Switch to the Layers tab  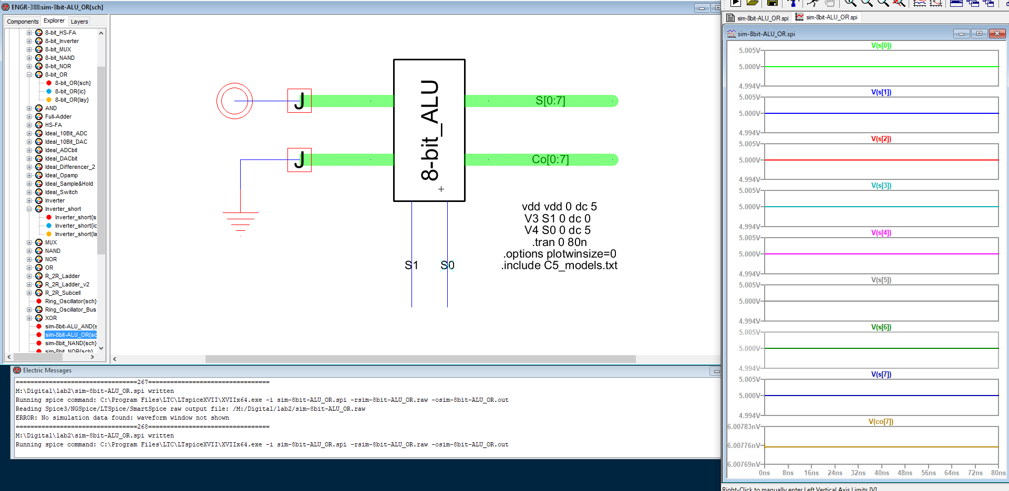point(79,22)
